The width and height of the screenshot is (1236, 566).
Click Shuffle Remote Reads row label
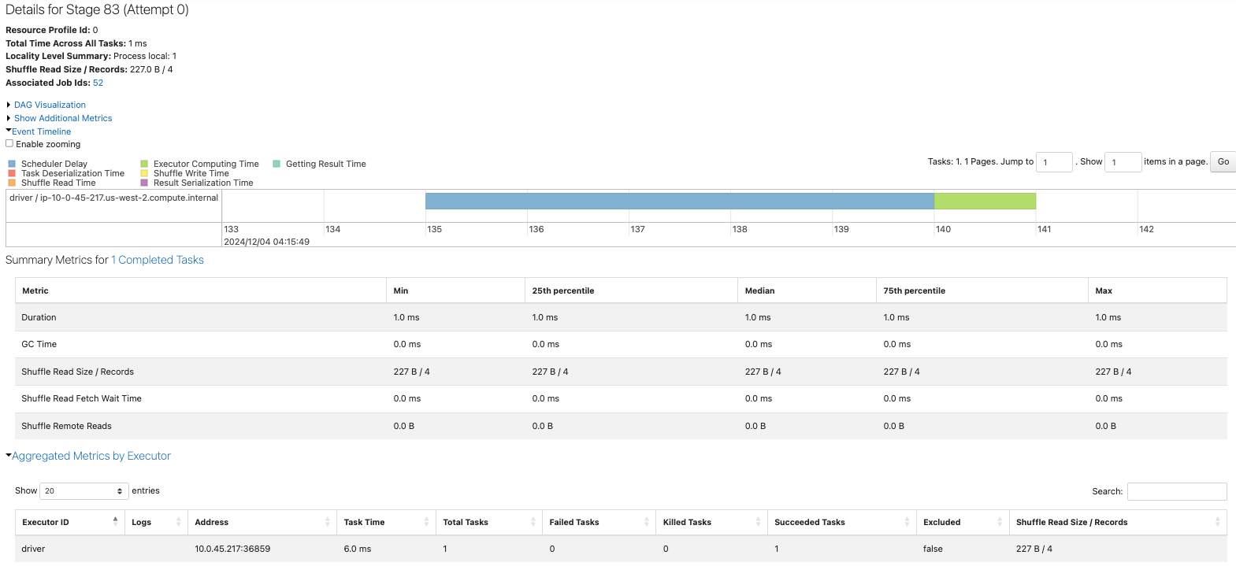[66, 426]
